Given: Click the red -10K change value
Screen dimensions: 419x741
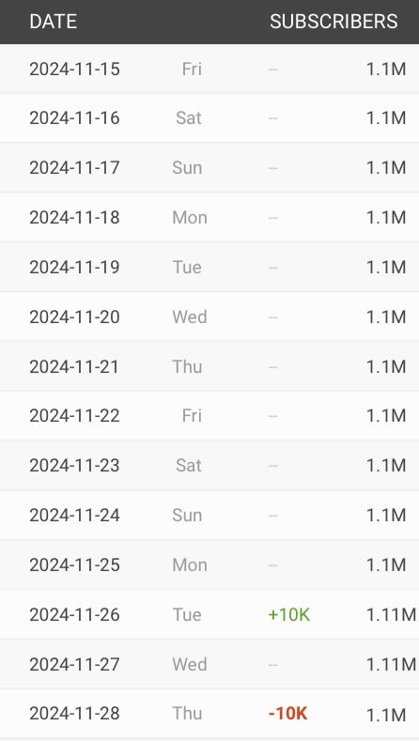Looking at the screenshot, I should point(288,714).
